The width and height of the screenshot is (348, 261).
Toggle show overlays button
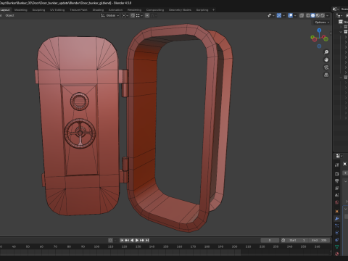(x=291, y=15)
